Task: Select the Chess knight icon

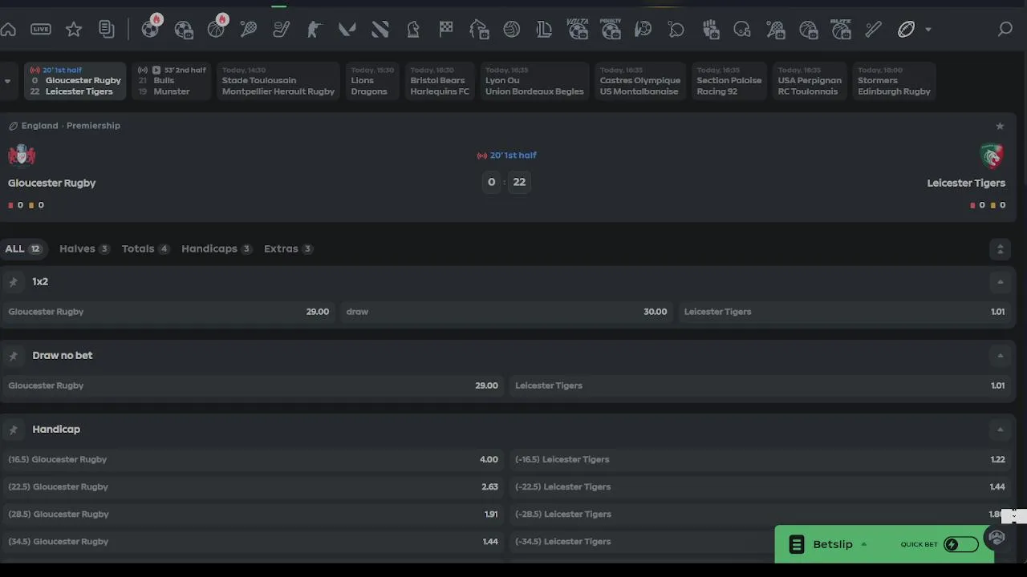Action: click(x=413, y=30)
